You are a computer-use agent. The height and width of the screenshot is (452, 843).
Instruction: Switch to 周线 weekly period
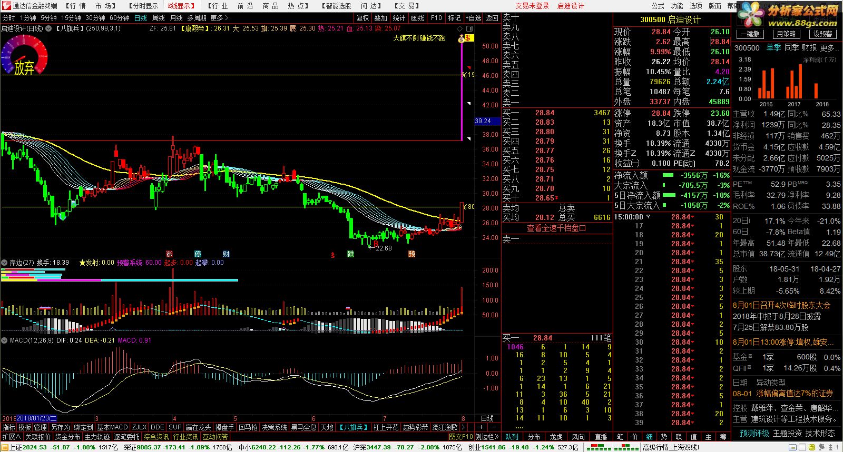159,18
